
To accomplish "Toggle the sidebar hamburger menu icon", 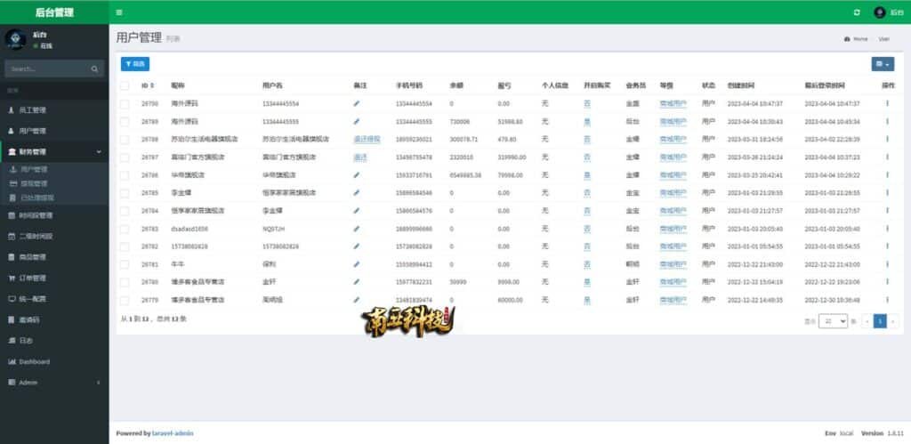I will (x=119, y=12).
